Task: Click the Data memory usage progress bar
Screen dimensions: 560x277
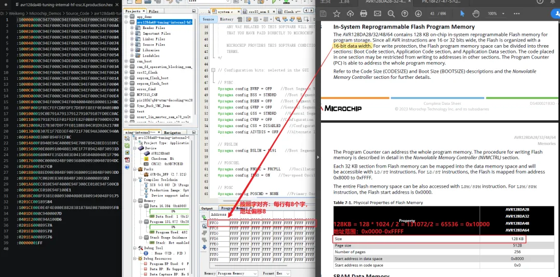Action: point(168,211)
